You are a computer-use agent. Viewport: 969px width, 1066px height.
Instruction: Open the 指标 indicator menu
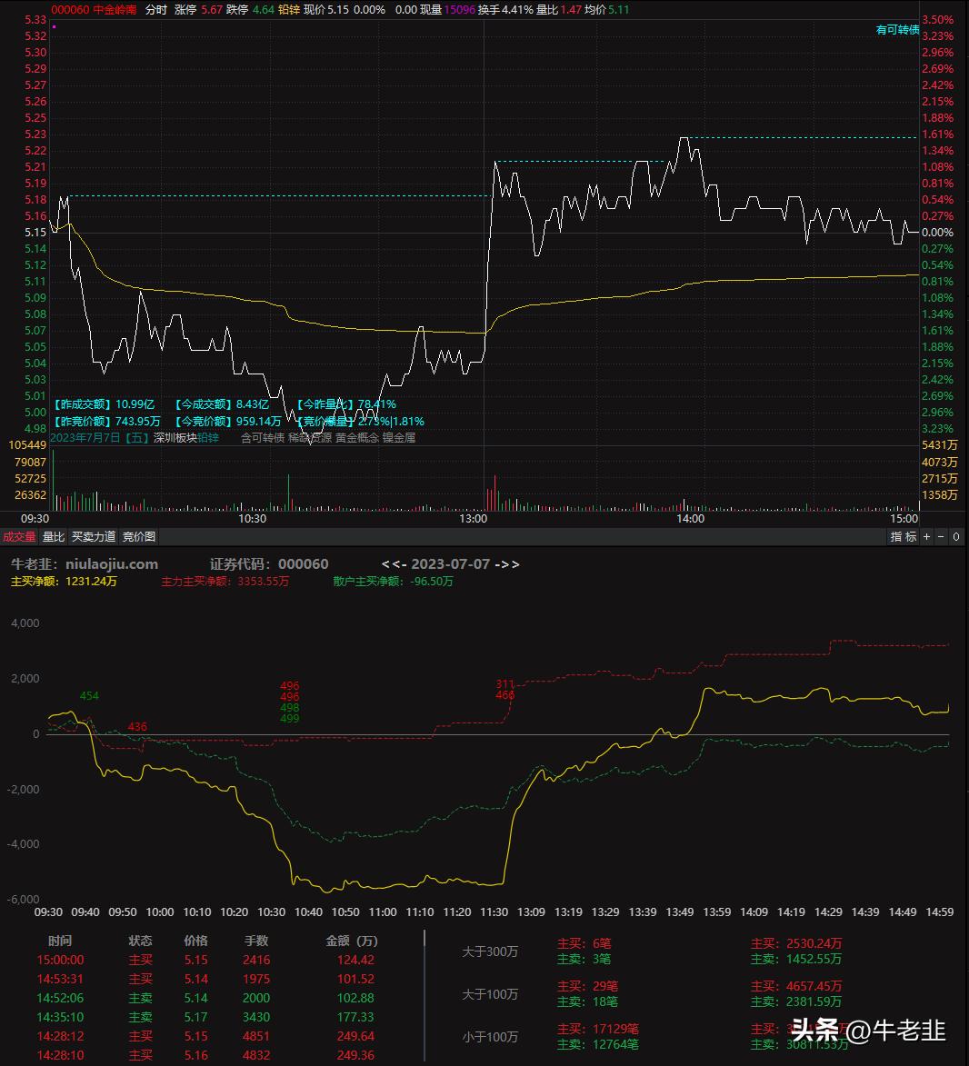coord(904,537)
